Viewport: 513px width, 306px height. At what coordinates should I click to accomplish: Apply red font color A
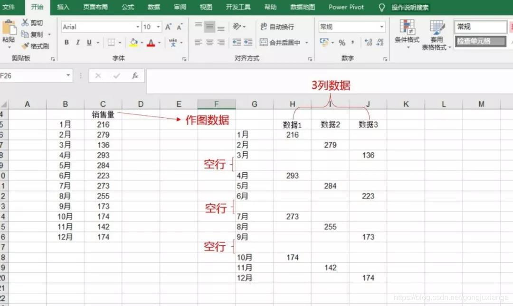pyautogui.click(x=151, y=43)
